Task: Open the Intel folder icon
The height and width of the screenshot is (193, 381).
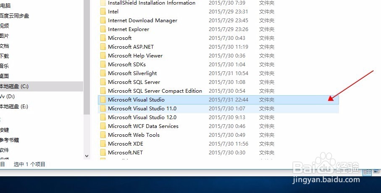Action: pos(103,12)
